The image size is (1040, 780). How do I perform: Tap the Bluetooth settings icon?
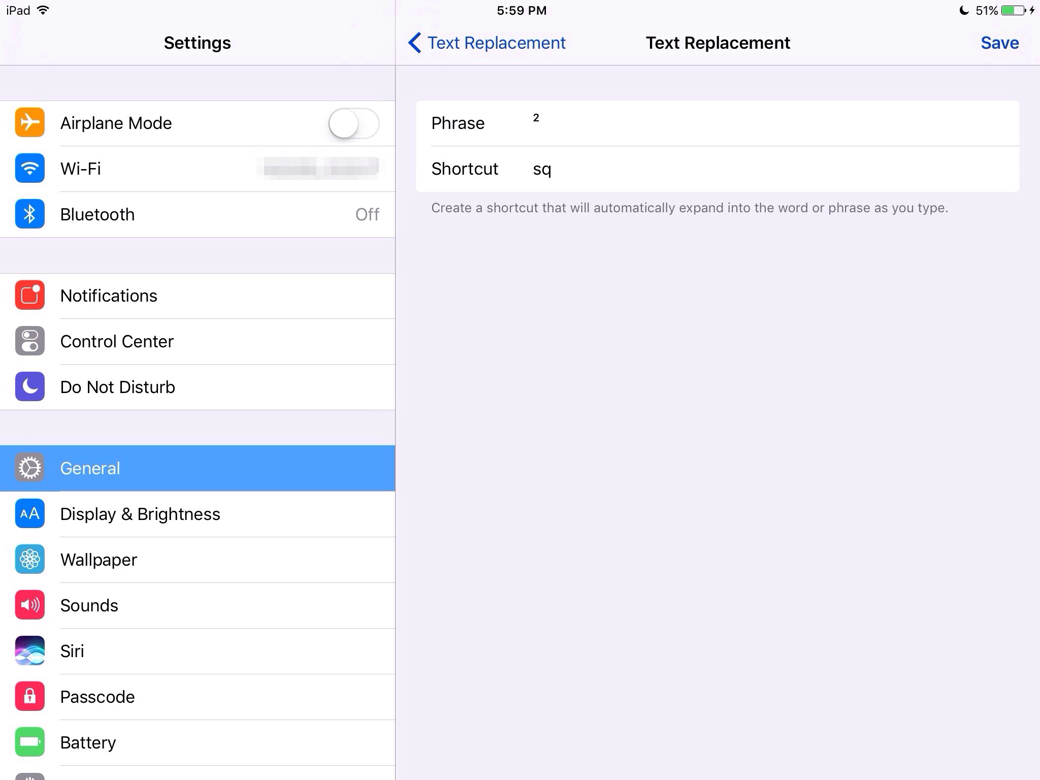29,214
